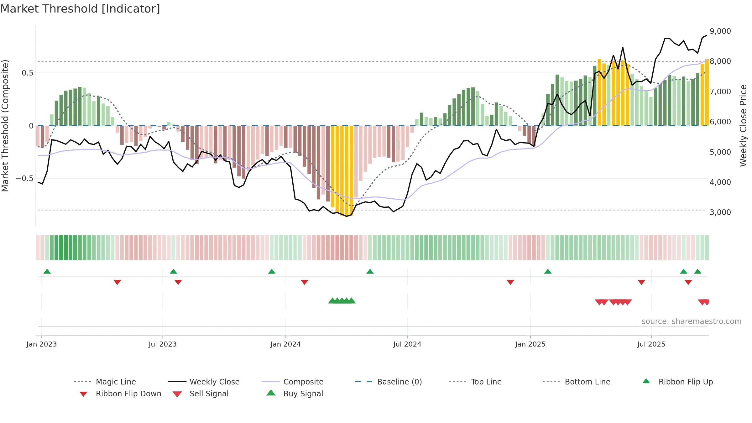Click the final orange bar at chart's right edge
Viewport: 752px width, 423px height.
[x=707, y=92]
